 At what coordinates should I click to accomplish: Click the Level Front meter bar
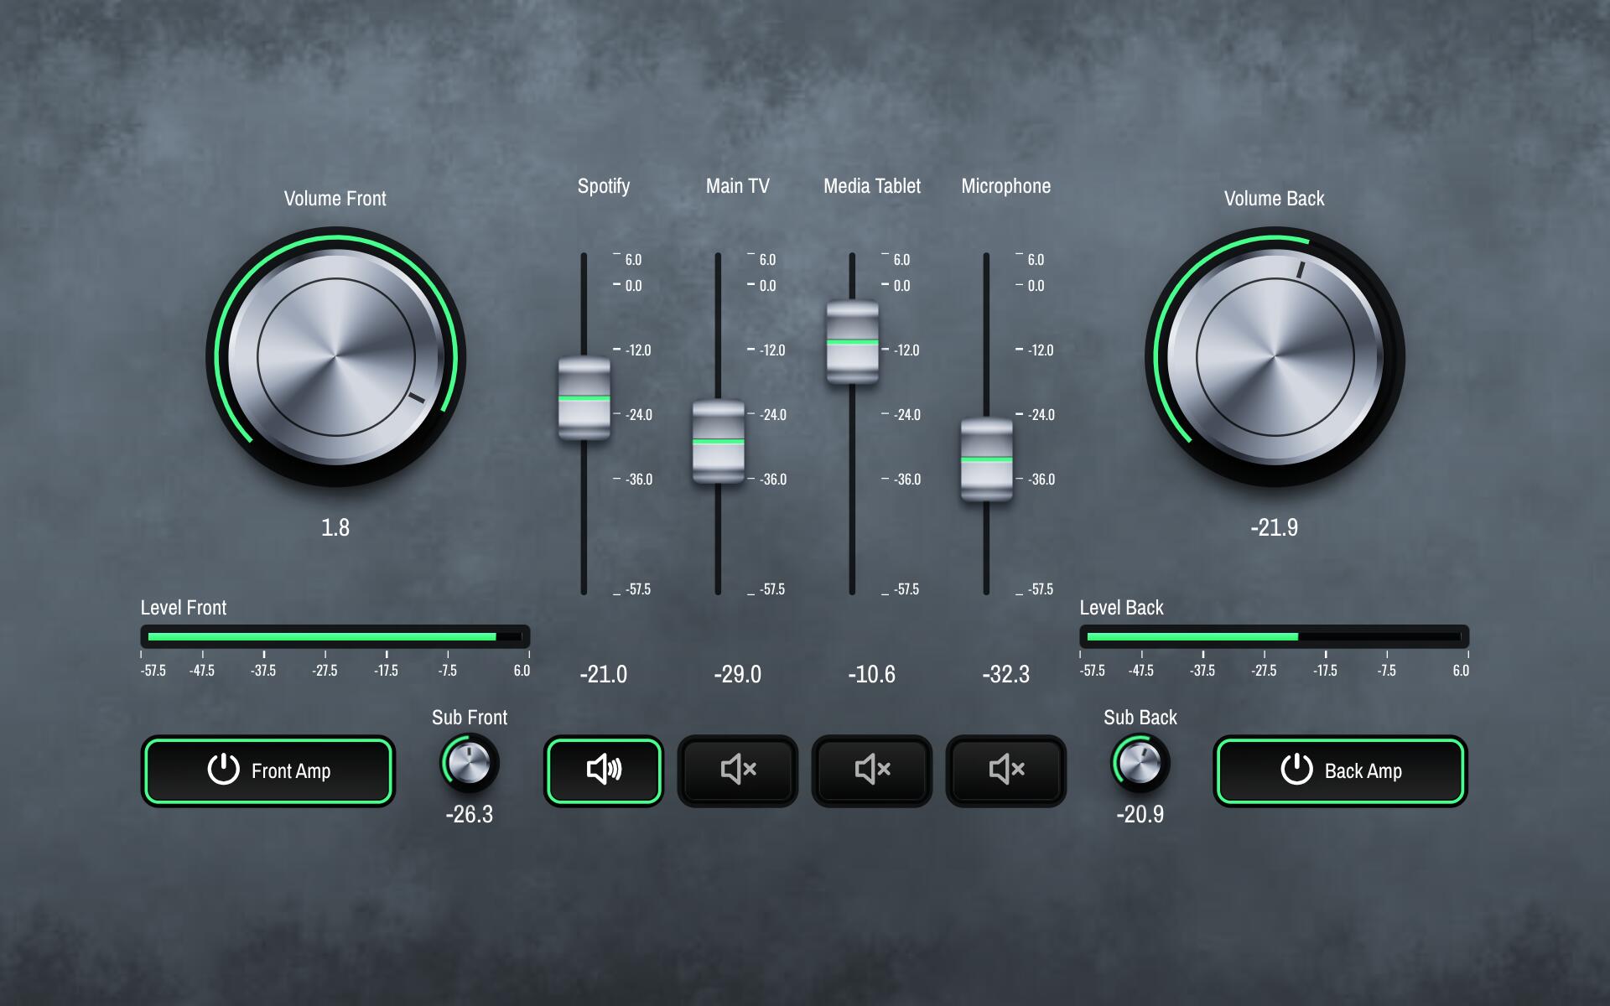point(335,636)
